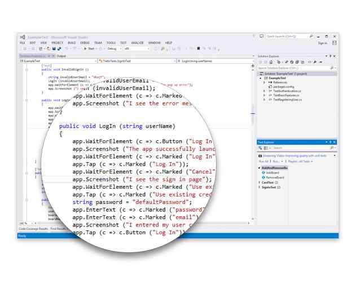Screen dimensions: 356x294
Task: Click the New Project toolbar icon
Action: (x=41, y=48)
